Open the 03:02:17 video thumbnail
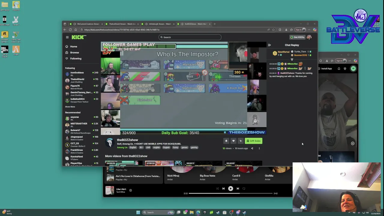 tap(203, 163)
